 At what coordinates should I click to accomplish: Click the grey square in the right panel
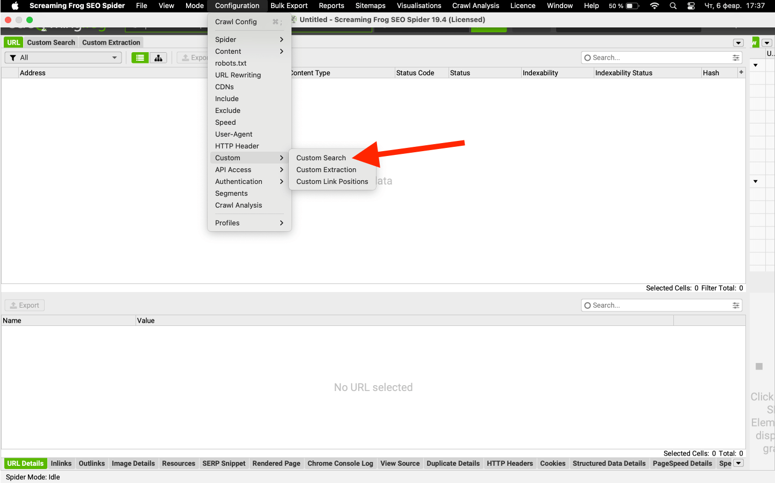click(x=759, y=366)
